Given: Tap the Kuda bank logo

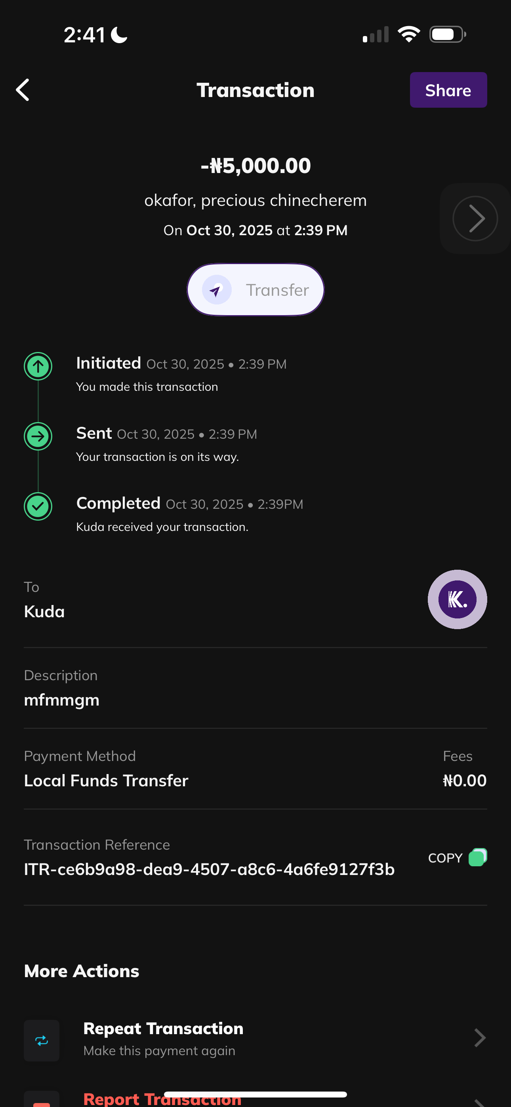Looking at the screenshot, I should pyautogui.click(x=457, y=599).
